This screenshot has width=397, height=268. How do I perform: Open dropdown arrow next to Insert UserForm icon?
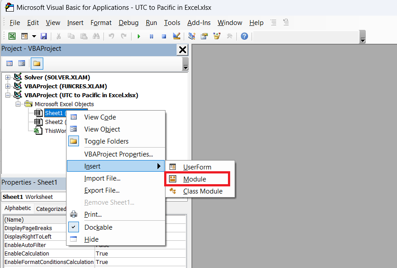[34, 36]
